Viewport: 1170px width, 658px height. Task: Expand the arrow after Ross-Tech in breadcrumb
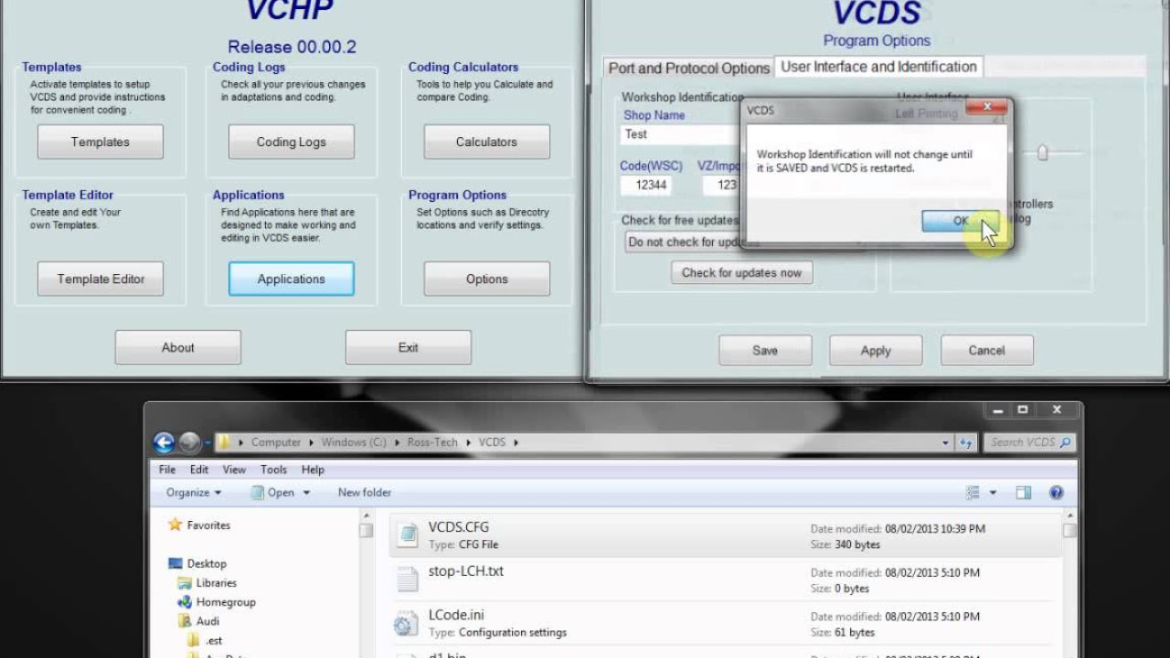467,442
